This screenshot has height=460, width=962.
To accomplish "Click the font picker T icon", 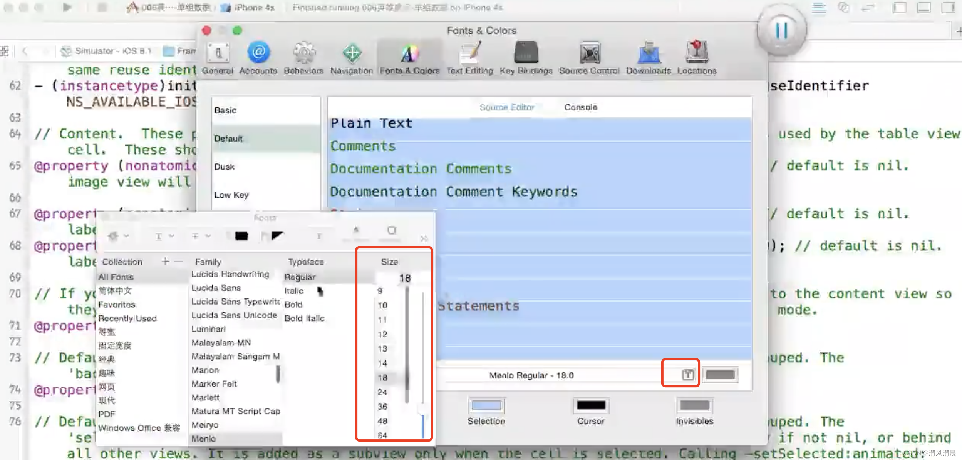I will coord(688,375).
